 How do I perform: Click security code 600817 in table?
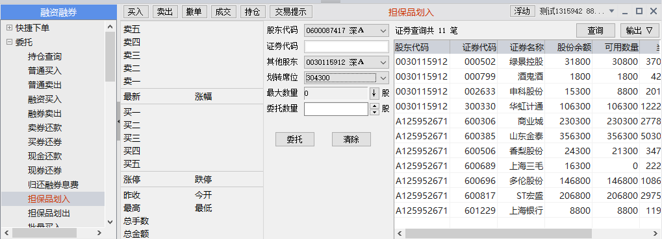[x=479, y=196]
